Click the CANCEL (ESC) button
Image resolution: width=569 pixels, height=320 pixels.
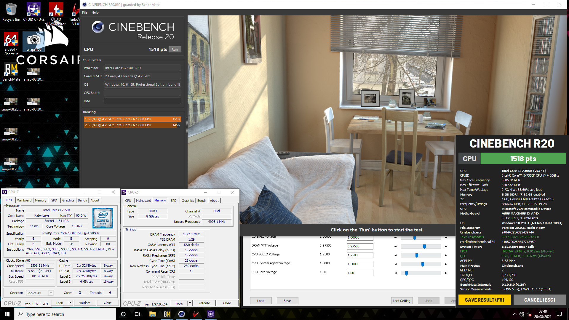point(540,300)
